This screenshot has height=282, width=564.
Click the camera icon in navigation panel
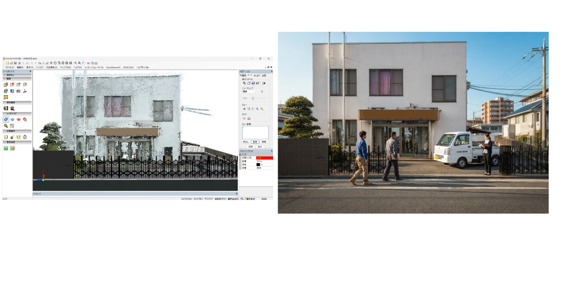(249, 118)
